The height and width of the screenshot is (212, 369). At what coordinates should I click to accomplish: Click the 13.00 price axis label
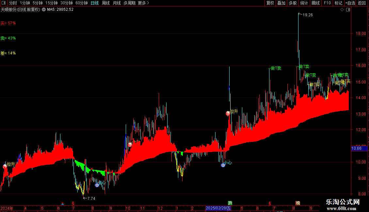(361, 114)
